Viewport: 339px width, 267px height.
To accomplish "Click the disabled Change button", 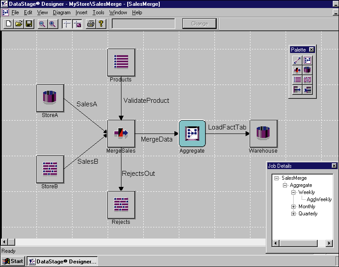I will [199, 24].
